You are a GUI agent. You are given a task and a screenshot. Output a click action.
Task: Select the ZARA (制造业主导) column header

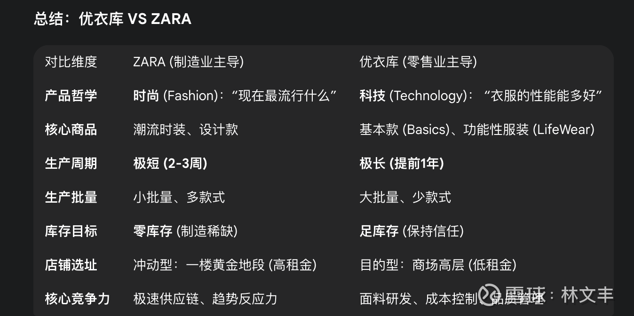pos(188,62)
